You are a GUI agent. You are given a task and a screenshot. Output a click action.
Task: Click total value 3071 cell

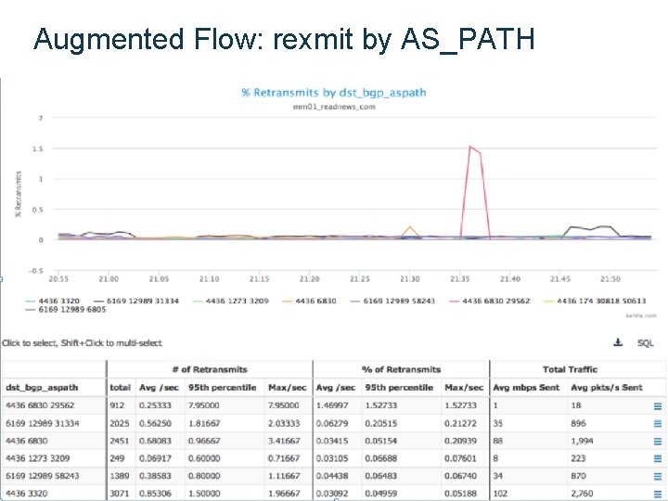120,494
